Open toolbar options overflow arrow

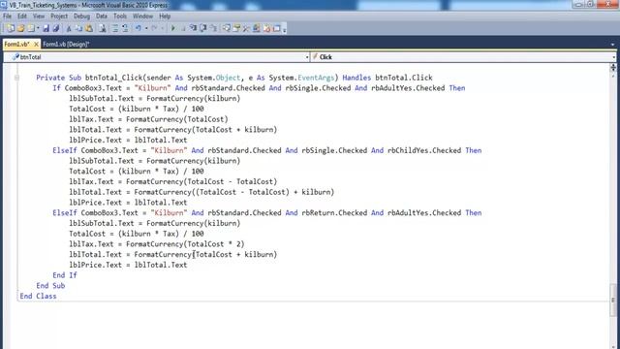click(x=284, y=29)
